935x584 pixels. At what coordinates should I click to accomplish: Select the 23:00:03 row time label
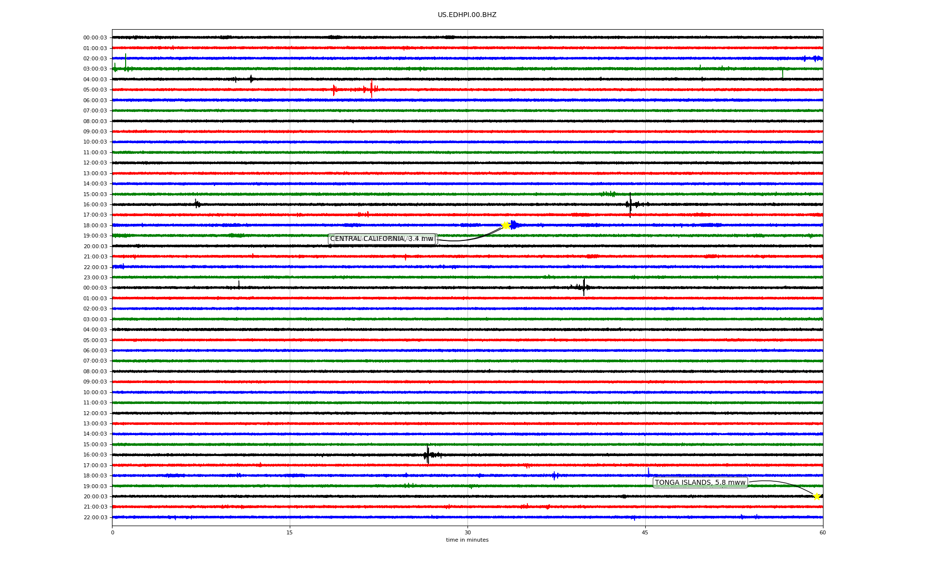click(x=95, y=278)
